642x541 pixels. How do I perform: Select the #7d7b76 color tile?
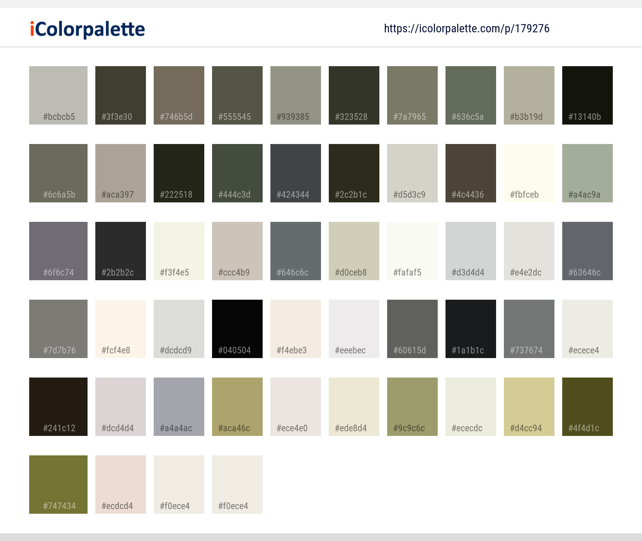(x=58, y=329)
